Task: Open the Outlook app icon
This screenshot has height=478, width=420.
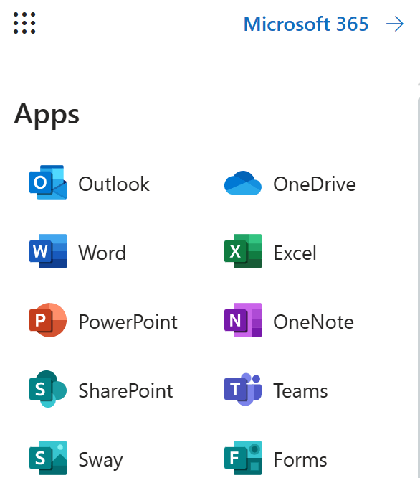Action: pyautogui.click(x=48, y=182)
